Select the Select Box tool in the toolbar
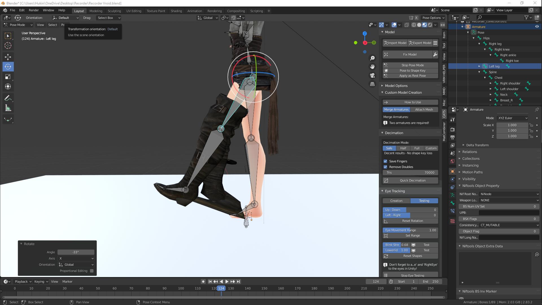The width and height of the screenshot is (542, 305). coord(8,36)
